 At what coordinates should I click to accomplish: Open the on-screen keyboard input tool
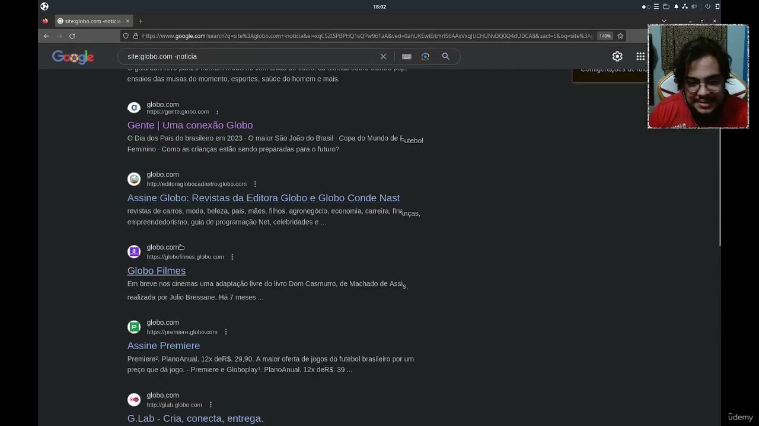(406, 56)
